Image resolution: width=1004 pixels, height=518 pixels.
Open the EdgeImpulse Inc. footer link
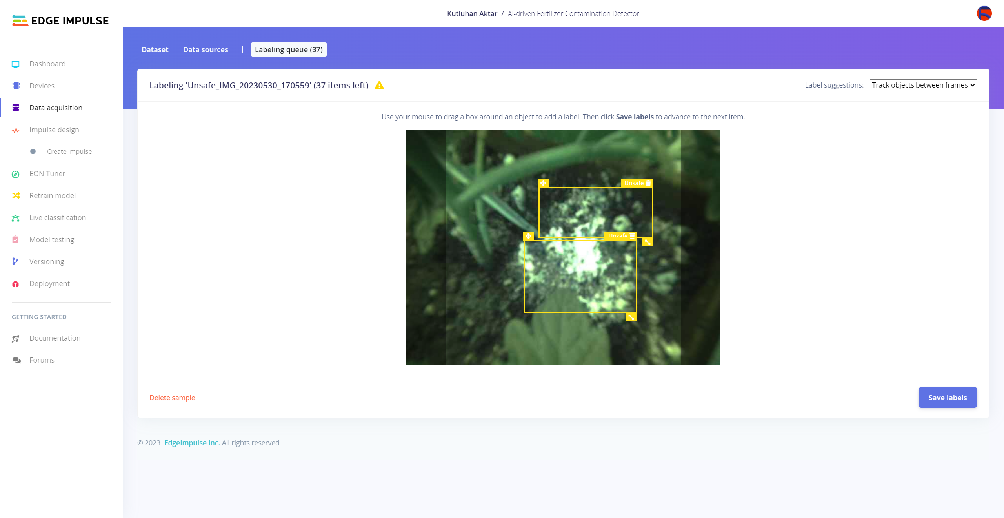pyautogui.click(x=192, y=443)
